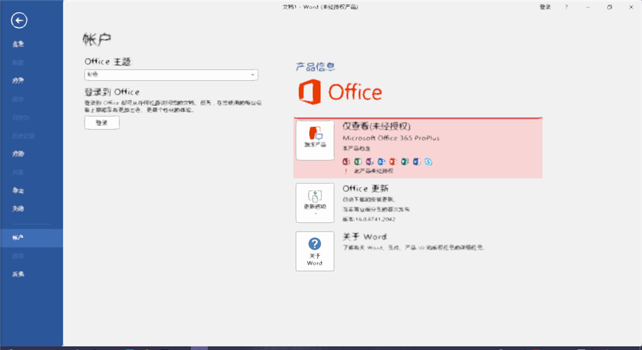
Task: Click the 产品信息 section heading
Action: [315, 66]
